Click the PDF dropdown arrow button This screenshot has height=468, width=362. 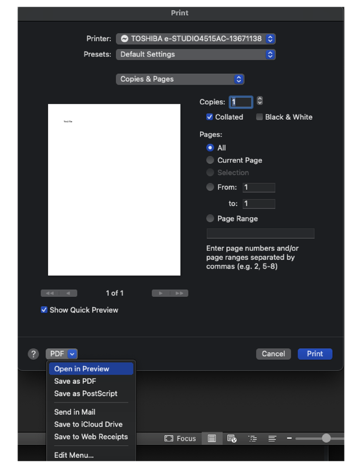pos(72,354)
